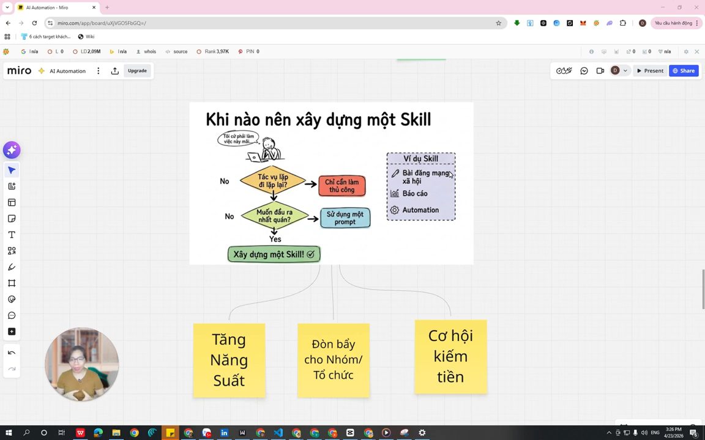The width and height of the screenshot is (705, 440).
Task: Click the LD 2,09M metric
Action: 87,51
